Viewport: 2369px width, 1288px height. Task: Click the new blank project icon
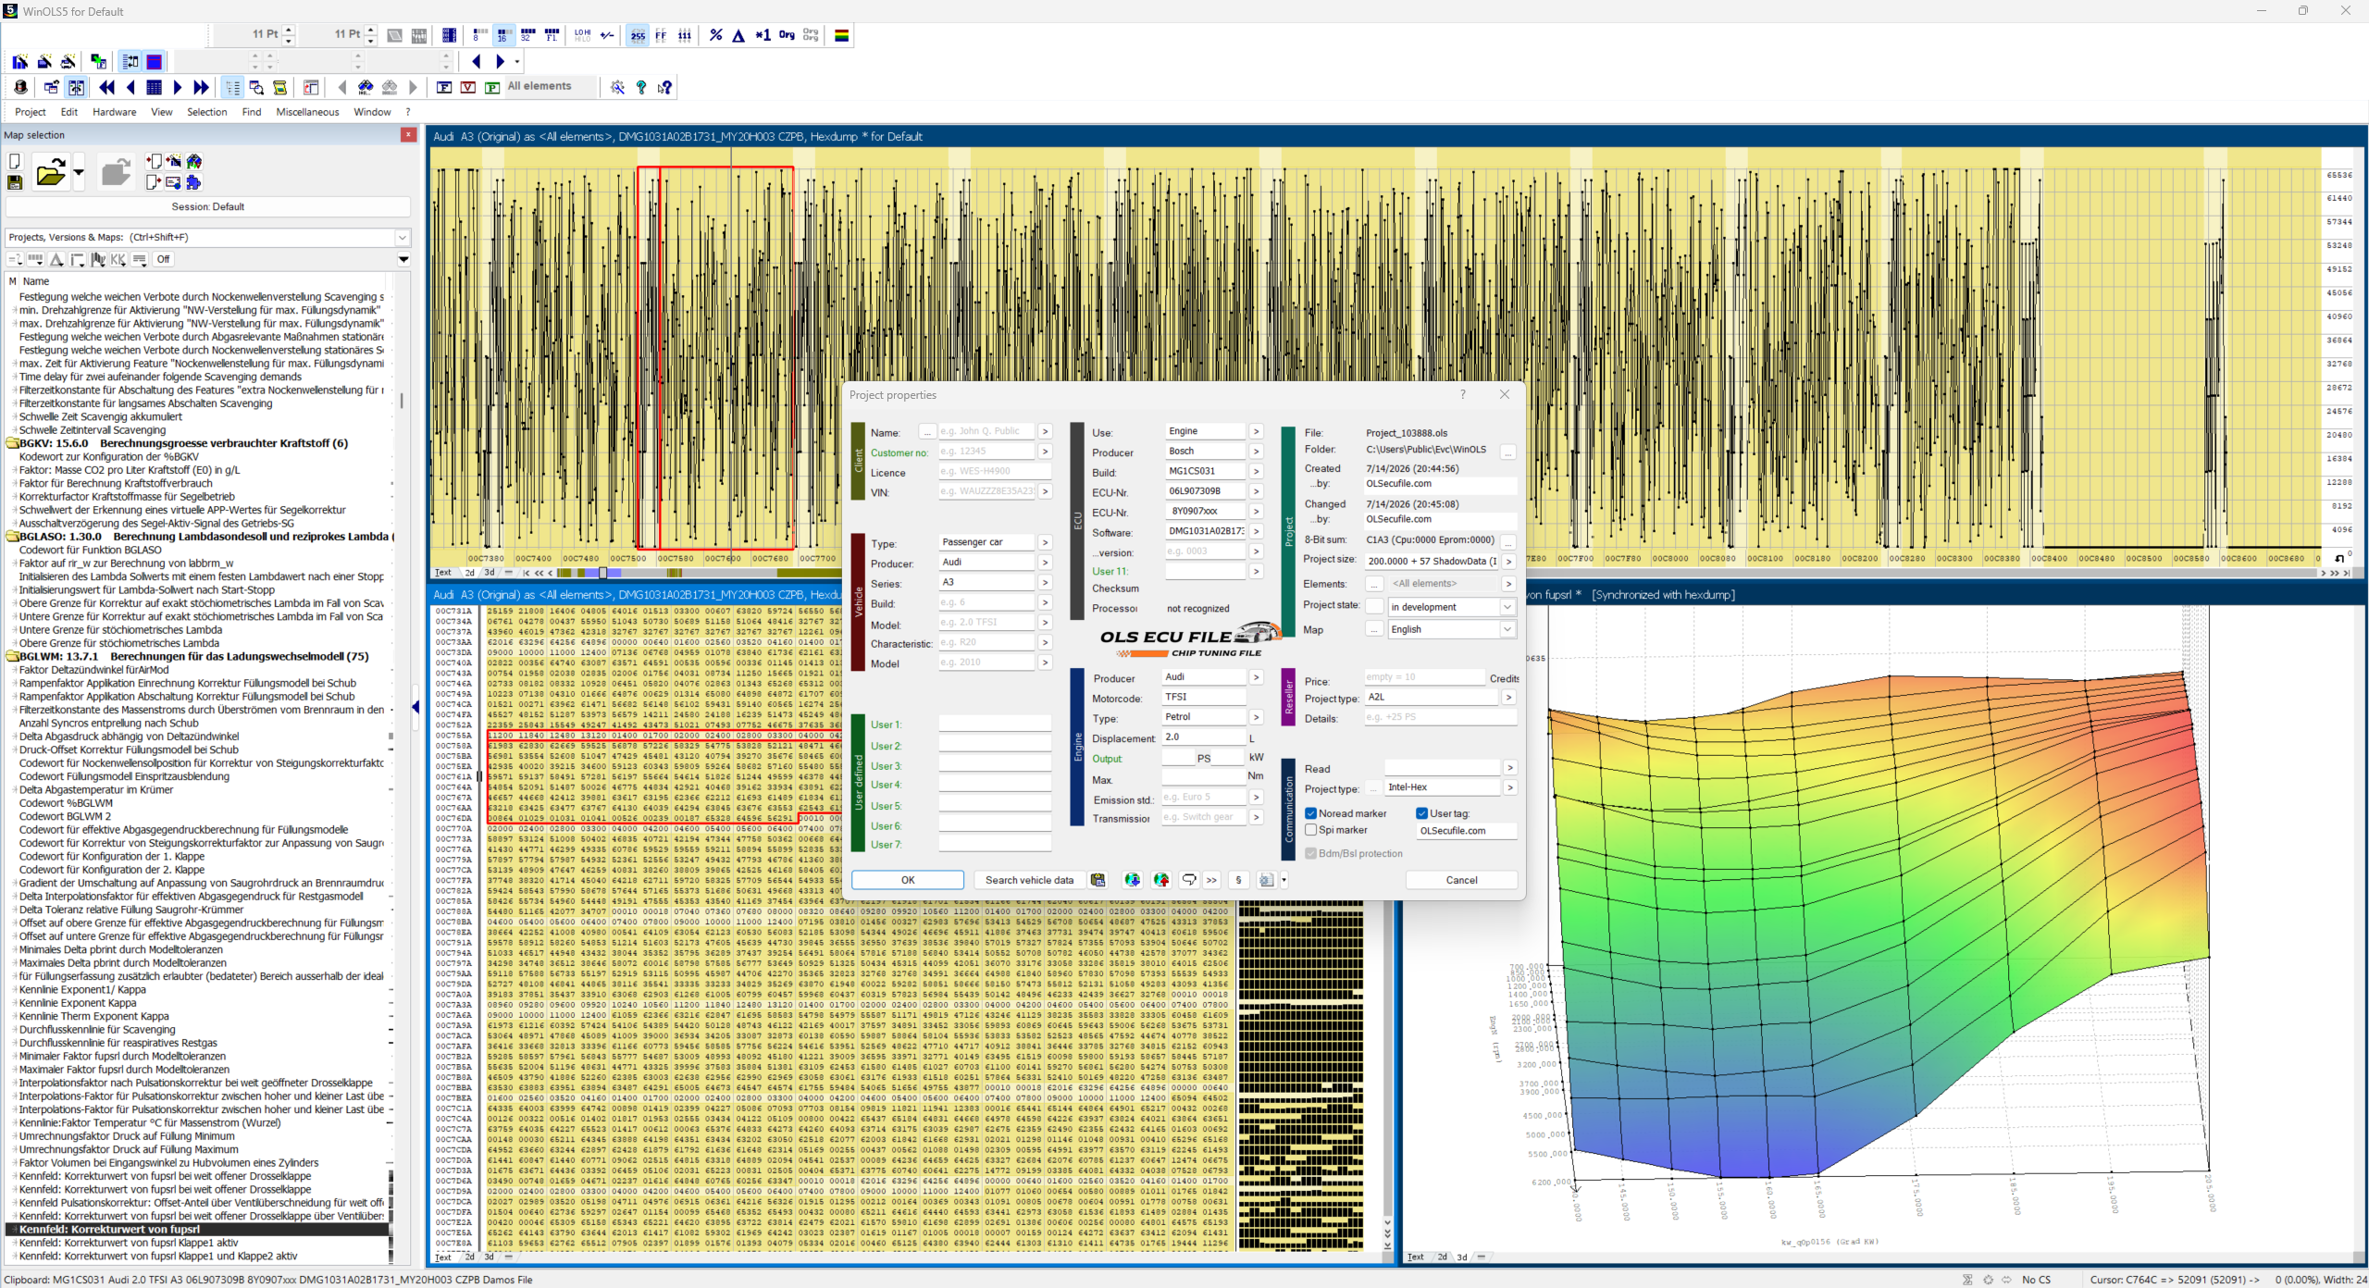pyautogui.click(x=15, y=162)
